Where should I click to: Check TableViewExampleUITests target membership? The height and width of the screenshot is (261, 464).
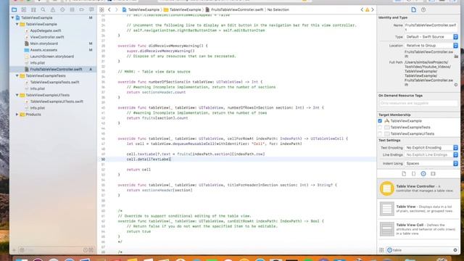coord(380,133)
